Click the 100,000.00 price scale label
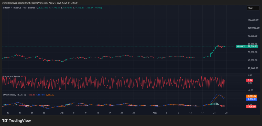262x126 pixels. [x=254, y=28]
